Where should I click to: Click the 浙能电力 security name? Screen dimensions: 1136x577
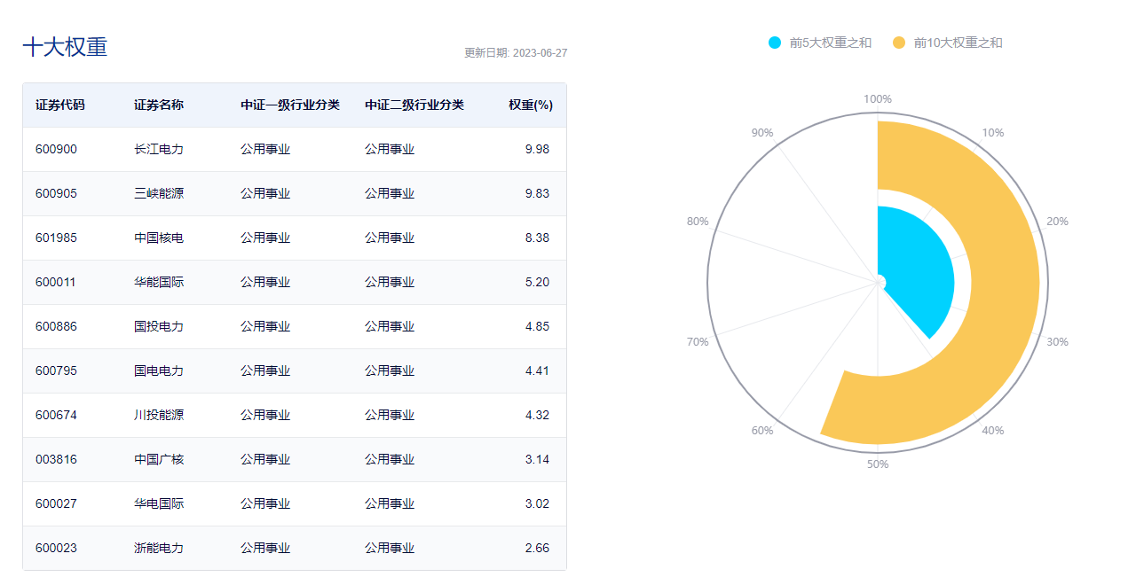tap(159, 548)
